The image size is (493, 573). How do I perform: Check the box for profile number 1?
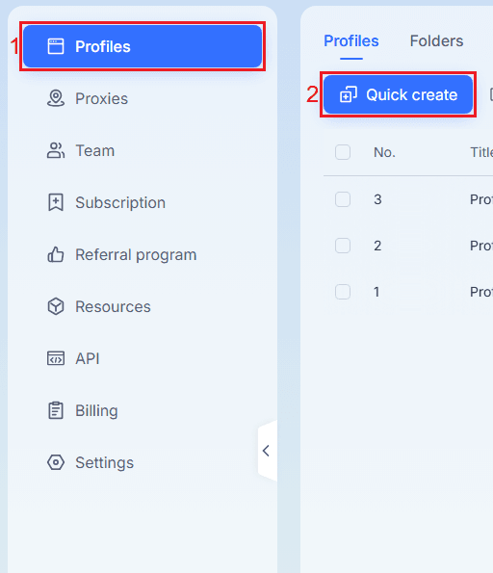(x=343, y=292)
